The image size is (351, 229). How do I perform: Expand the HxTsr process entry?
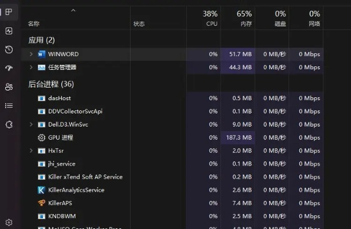pyautogui.click(x=31, y=151)
